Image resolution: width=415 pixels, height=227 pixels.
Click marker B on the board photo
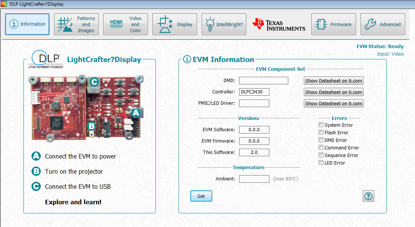coord(92,126)
